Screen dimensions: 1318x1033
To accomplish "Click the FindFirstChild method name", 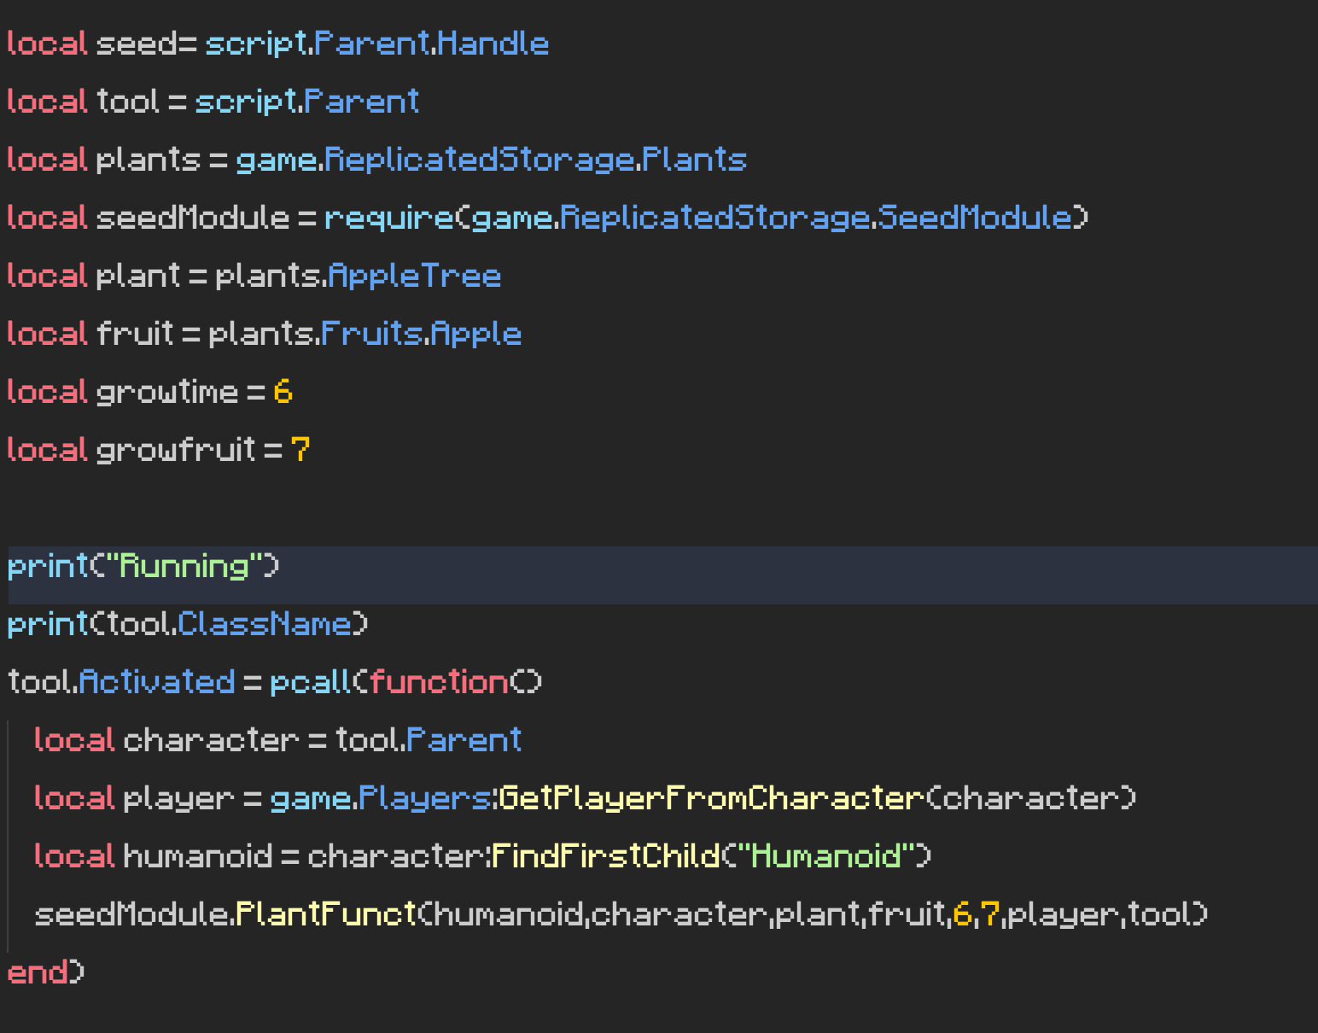I will click(608, 855).
